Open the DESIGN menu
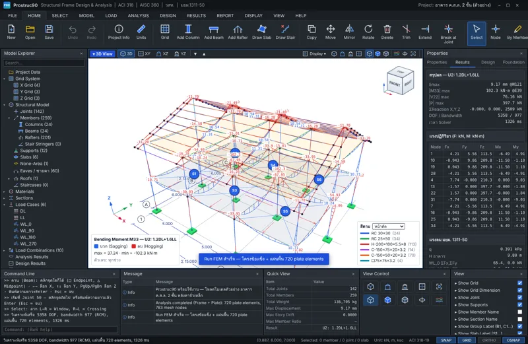 pyautogui.click(x=168, y=15)
